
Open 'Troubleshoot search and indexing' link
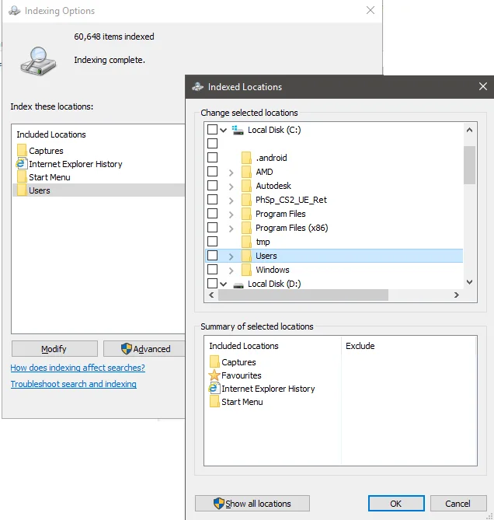point(73,384)
